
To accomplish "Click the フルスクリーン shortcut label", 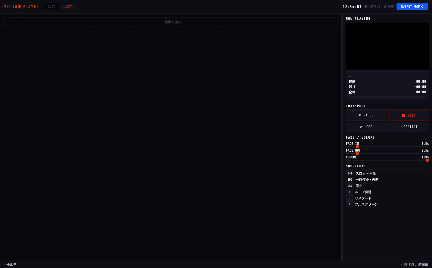I will (x=366, y=204).
